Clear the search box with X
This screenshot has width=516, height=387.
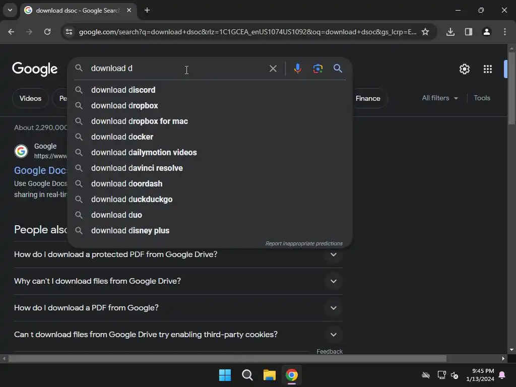click(x=273, y=69)
